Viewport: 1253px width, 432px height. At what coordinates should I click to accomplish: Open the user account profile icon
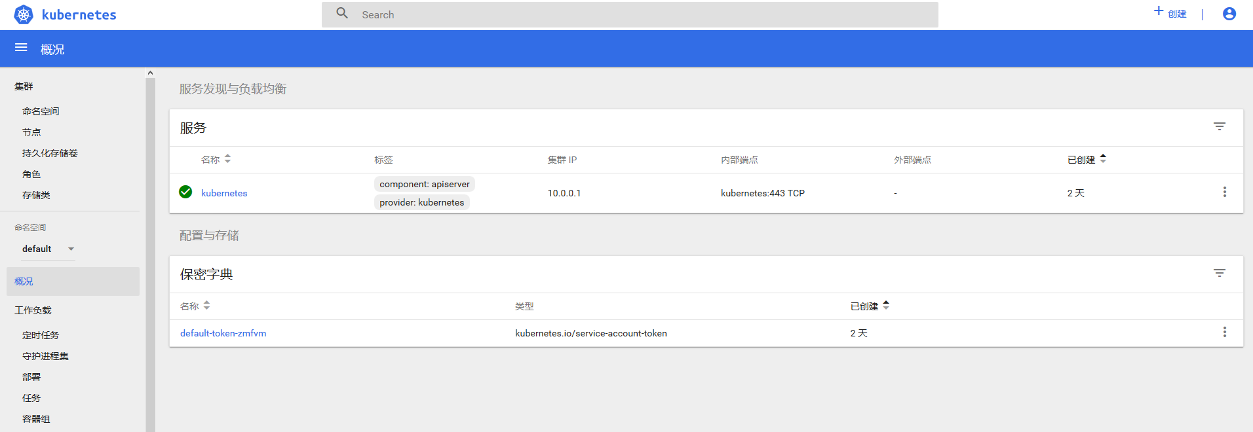pos(1229,14)
